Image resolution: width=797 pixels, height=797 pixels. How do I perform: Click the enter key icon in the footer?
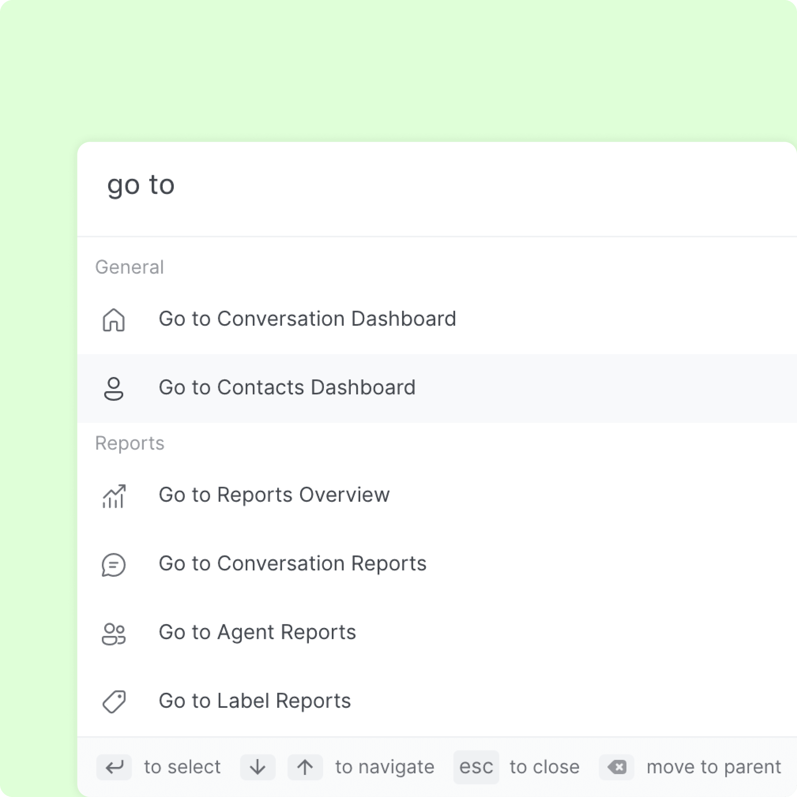coord(114,767)
